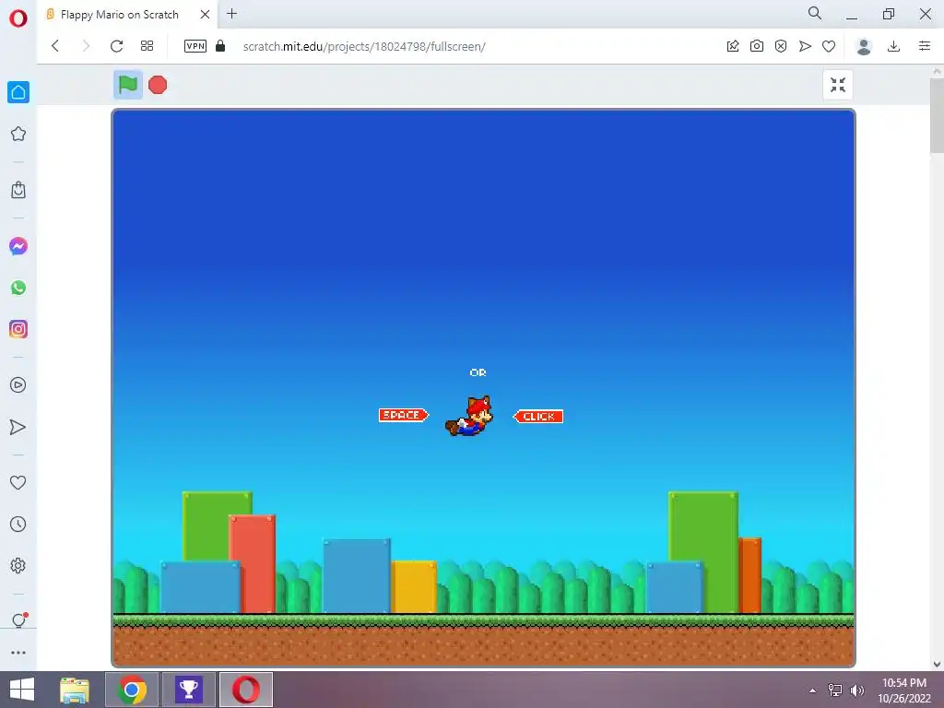Click the 'OR' text above Mario

478,372
